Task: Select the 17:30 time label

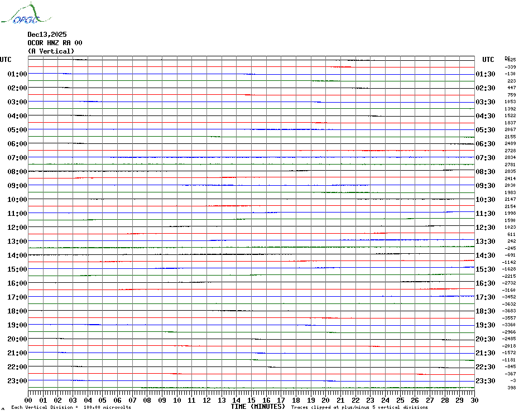Action: [x=486, y=297]
